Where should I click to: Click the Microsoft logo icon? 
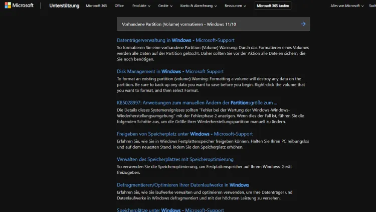pyautogui.click(x=8, y=6)
